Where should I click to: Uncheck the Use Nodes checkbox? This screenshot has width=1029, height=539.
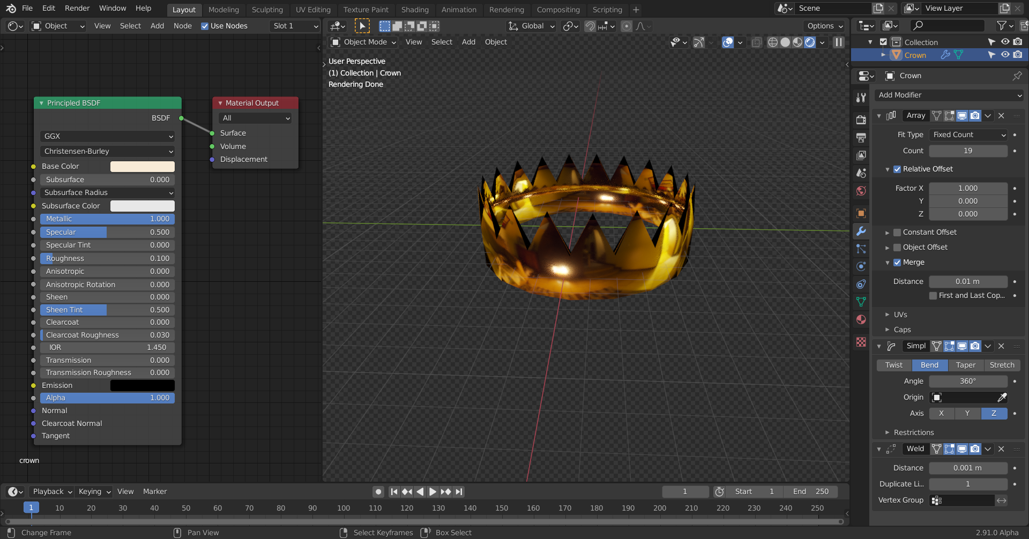point(205,26)
